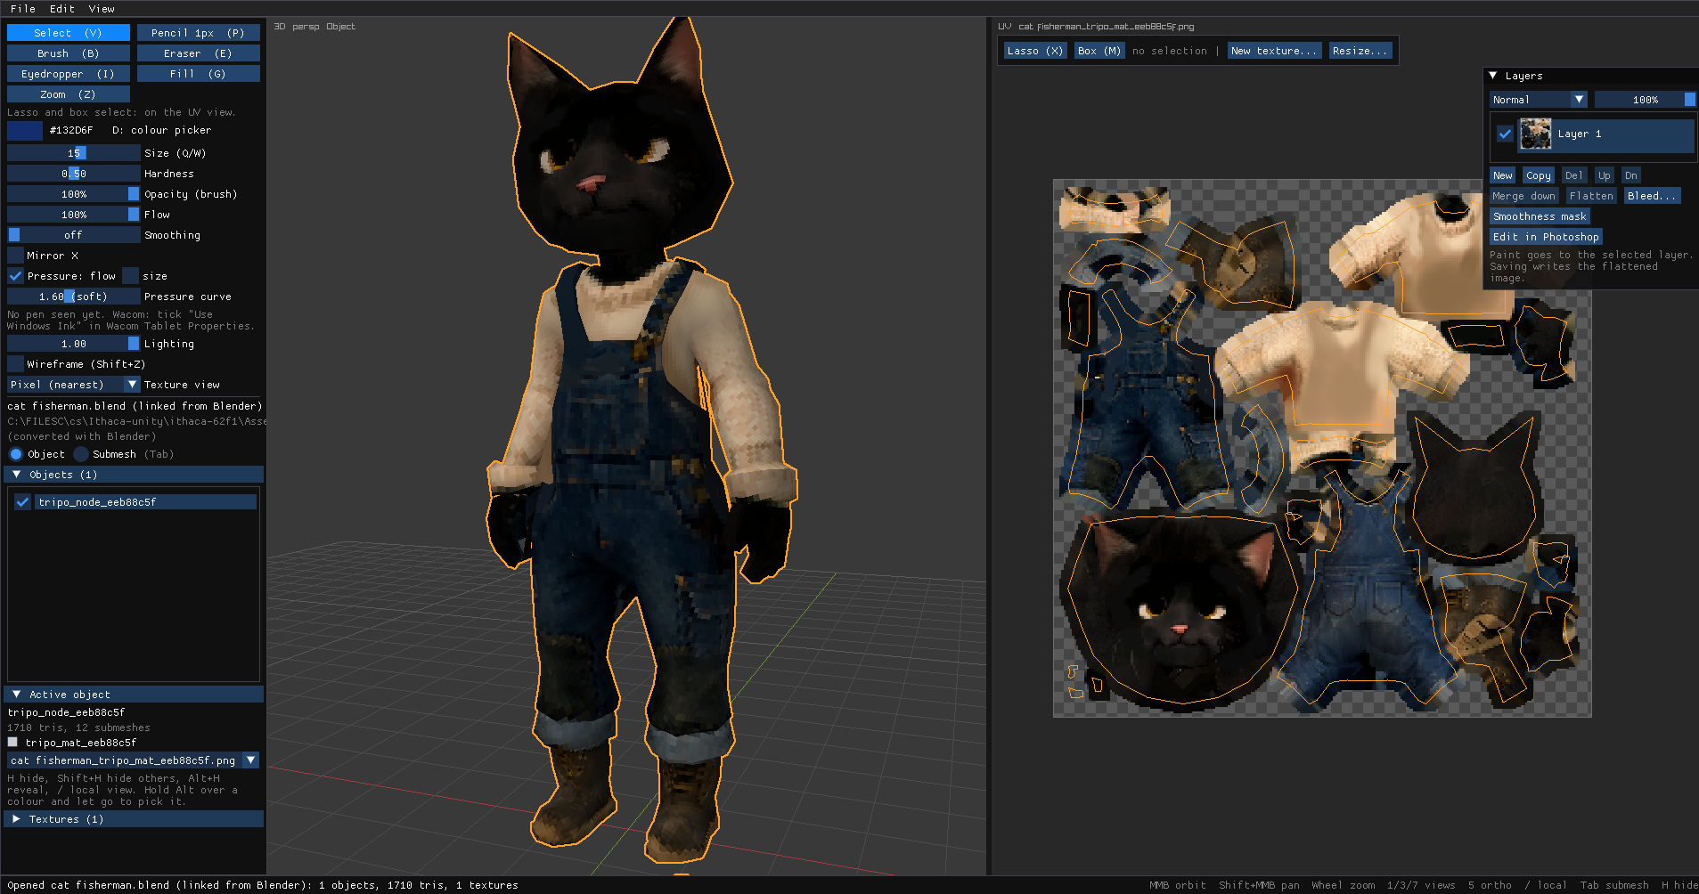The height and width of the screenshot is (894, 1699).
Task: Toggle Pressure: flow checkbox
Action: [x=15, y=276]
